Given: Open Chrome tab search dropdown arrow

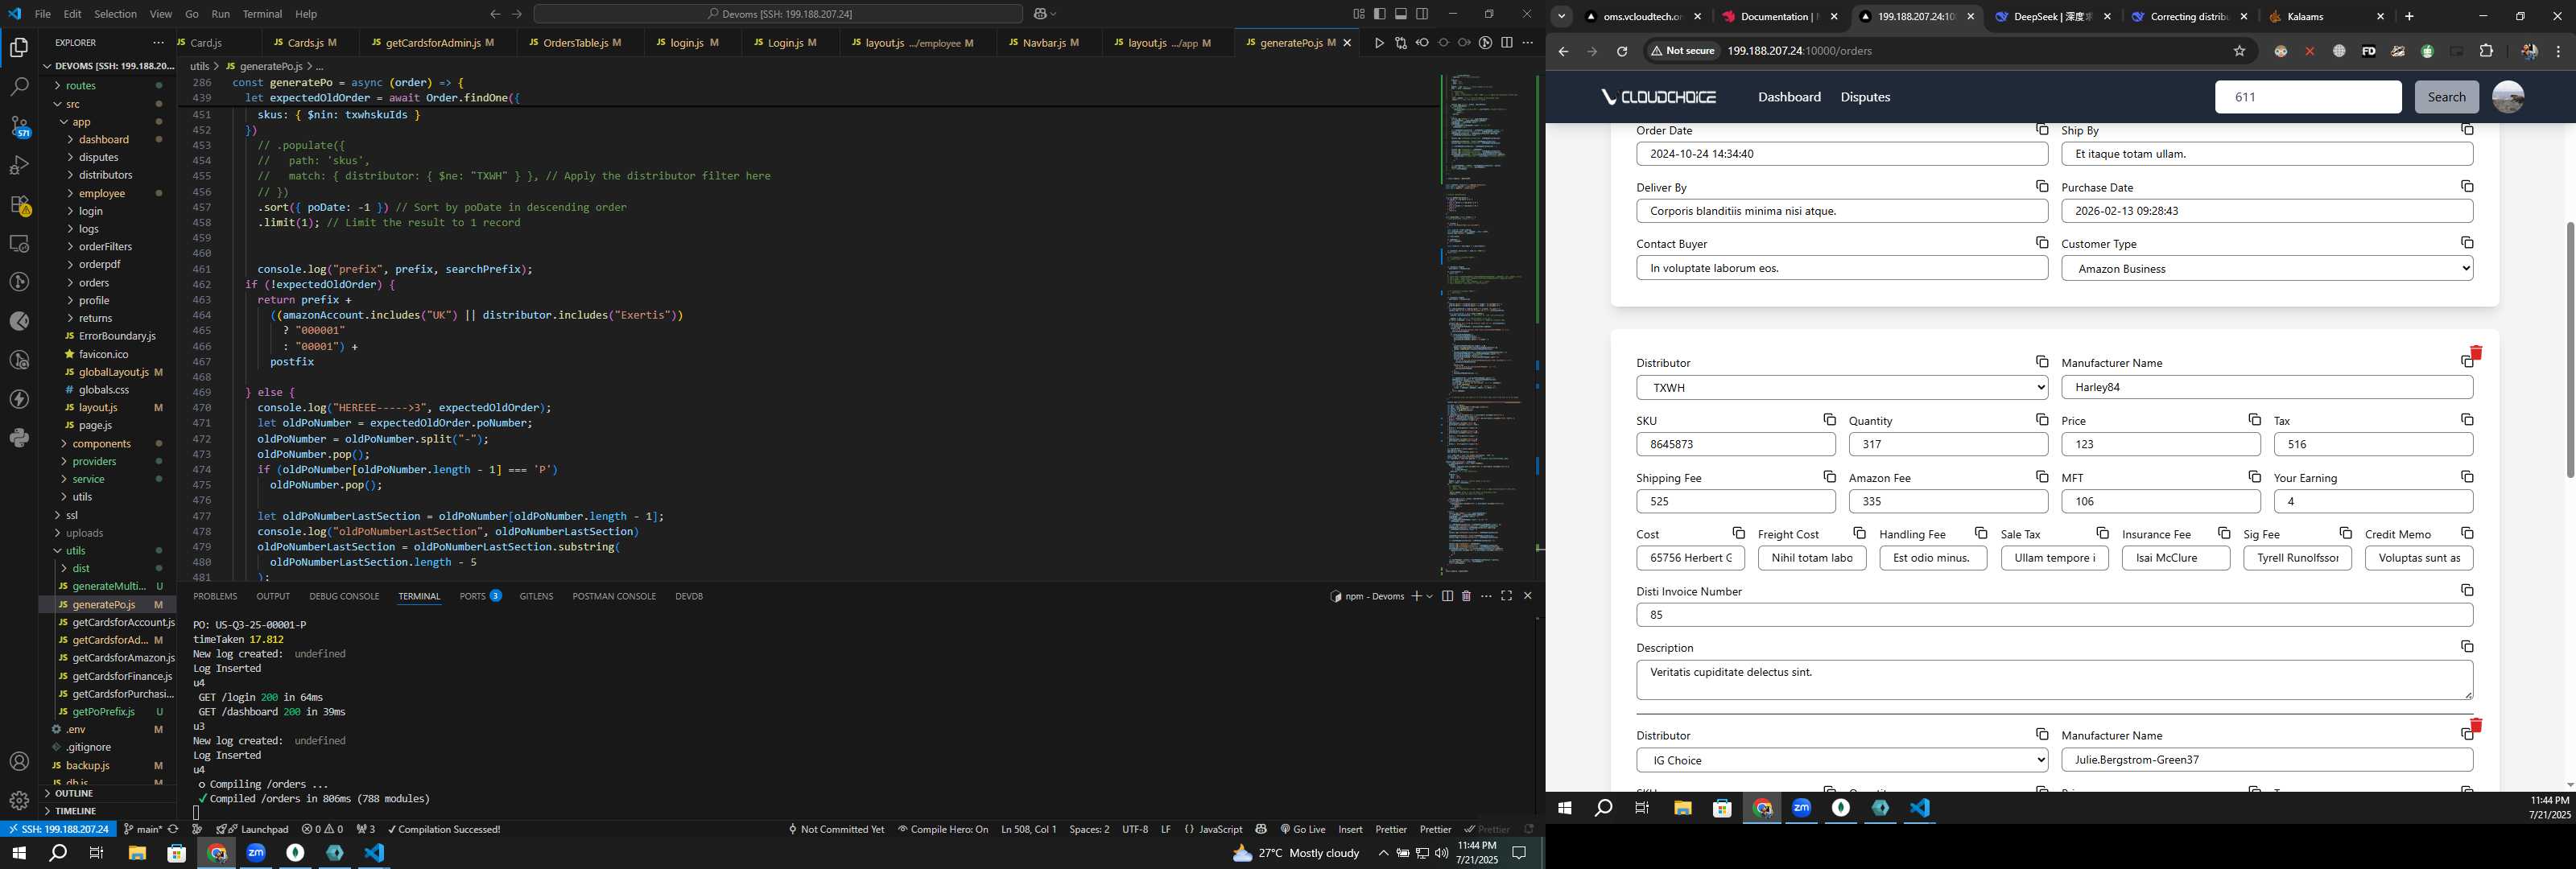Looking at the screenshot, I should (x=1561, y=16).
